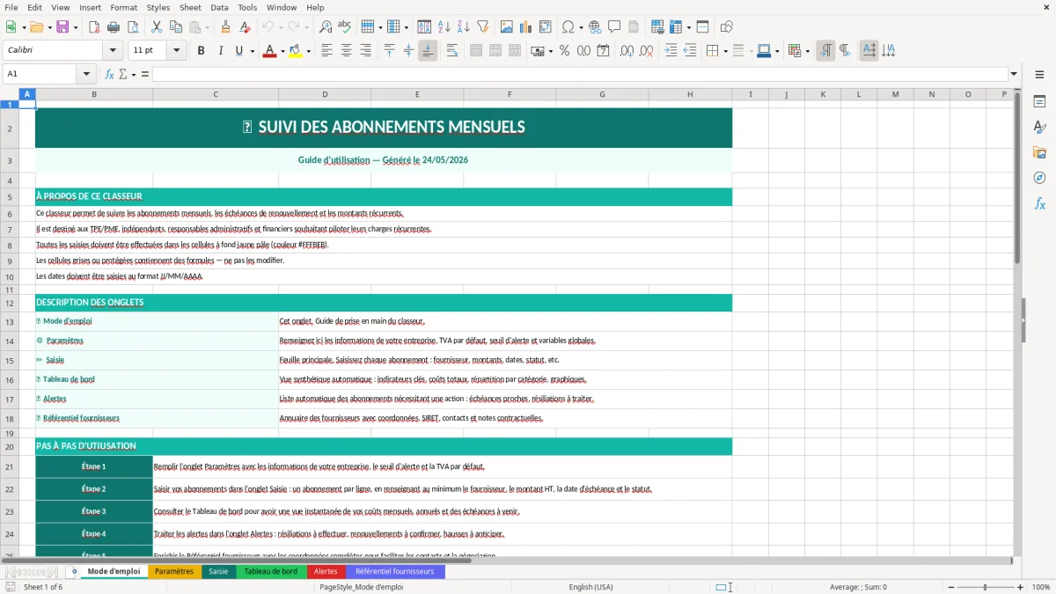Click into the formula input line

tap(579, 74)
